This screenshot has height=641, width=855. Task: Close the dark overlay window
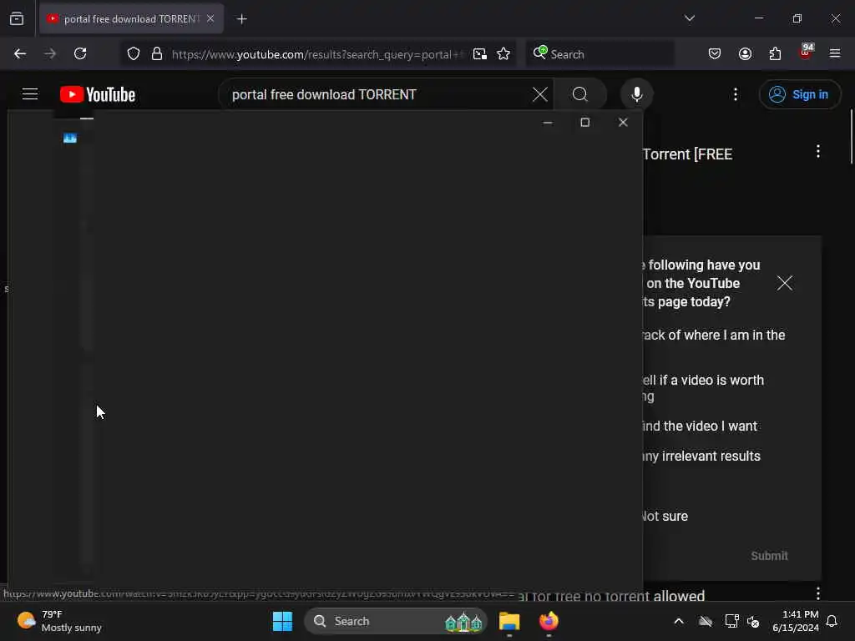tap(623, 122)
